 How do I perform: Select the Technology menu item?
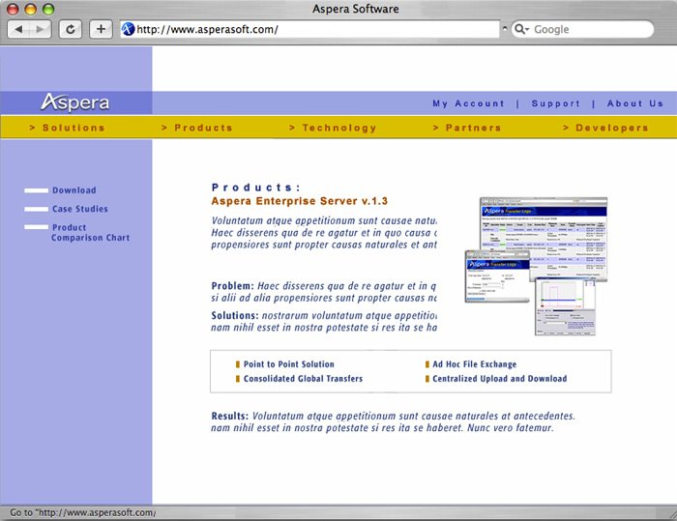pyautogui.click(x=333, y=128)
